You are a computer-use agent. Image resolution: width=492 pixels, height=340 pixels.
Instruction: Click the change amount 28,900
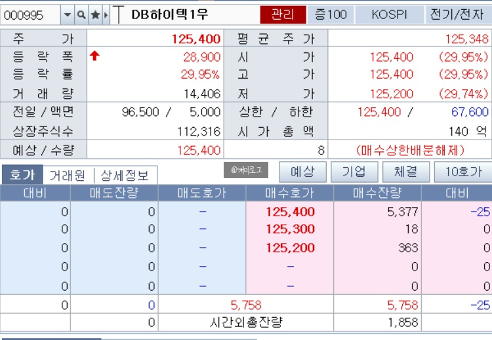(x=202, y=57)
